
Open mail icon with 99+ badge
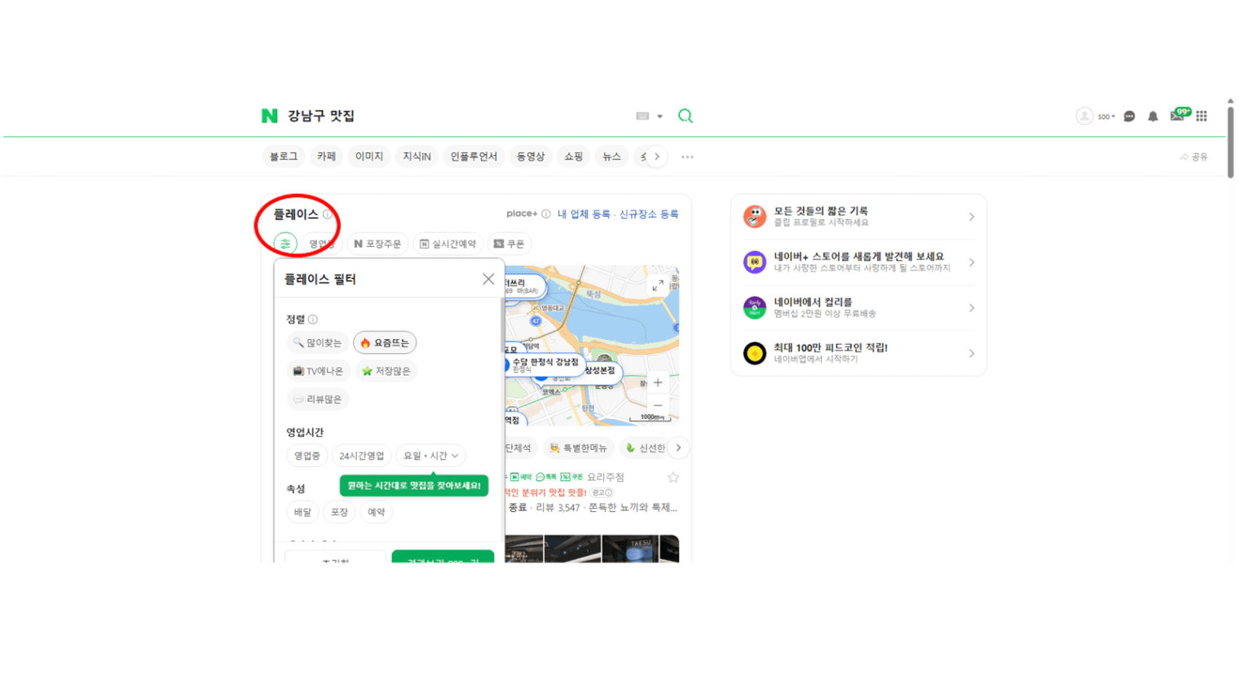[x=1179, y=115]
